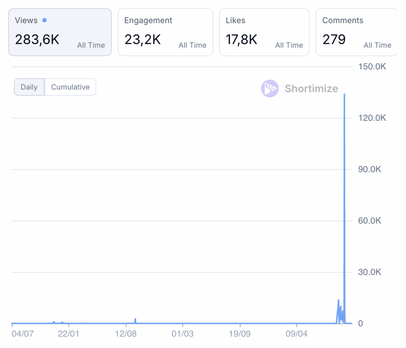Viewport: 406px width, 348px height.
Task: Click All Time label in Views card
Action: click(x=91, y=45)
